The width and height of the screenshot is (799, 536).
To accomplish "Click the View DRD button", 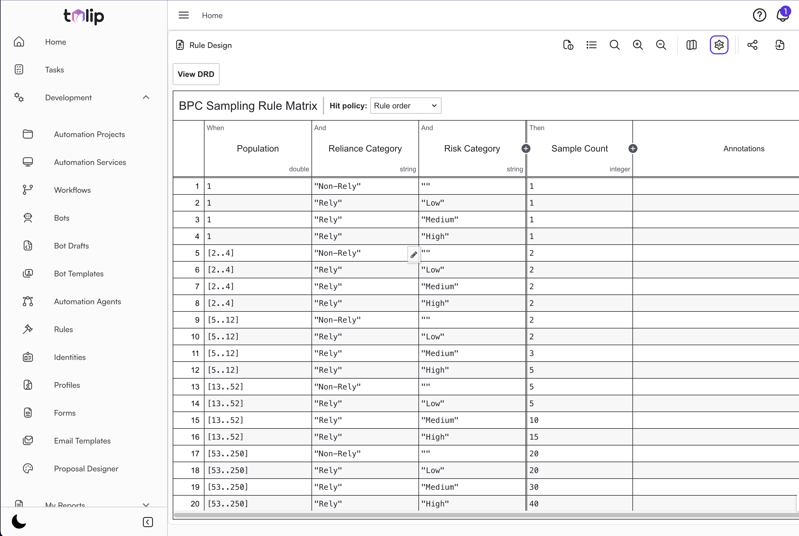I will point(196,74).
